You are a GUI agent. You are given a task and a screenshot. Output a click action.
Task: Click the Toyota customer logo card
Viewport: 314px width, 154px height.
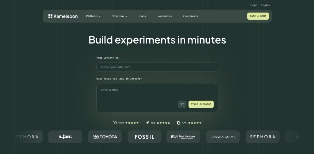click(x=105, y=137)
